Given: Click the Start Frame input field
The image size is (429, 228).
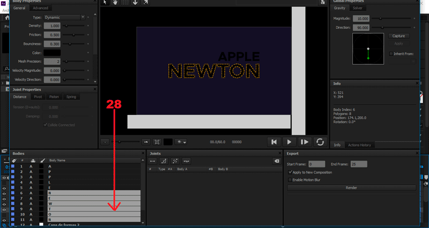Looking at the screenshot, I should (x=316, y=164).
